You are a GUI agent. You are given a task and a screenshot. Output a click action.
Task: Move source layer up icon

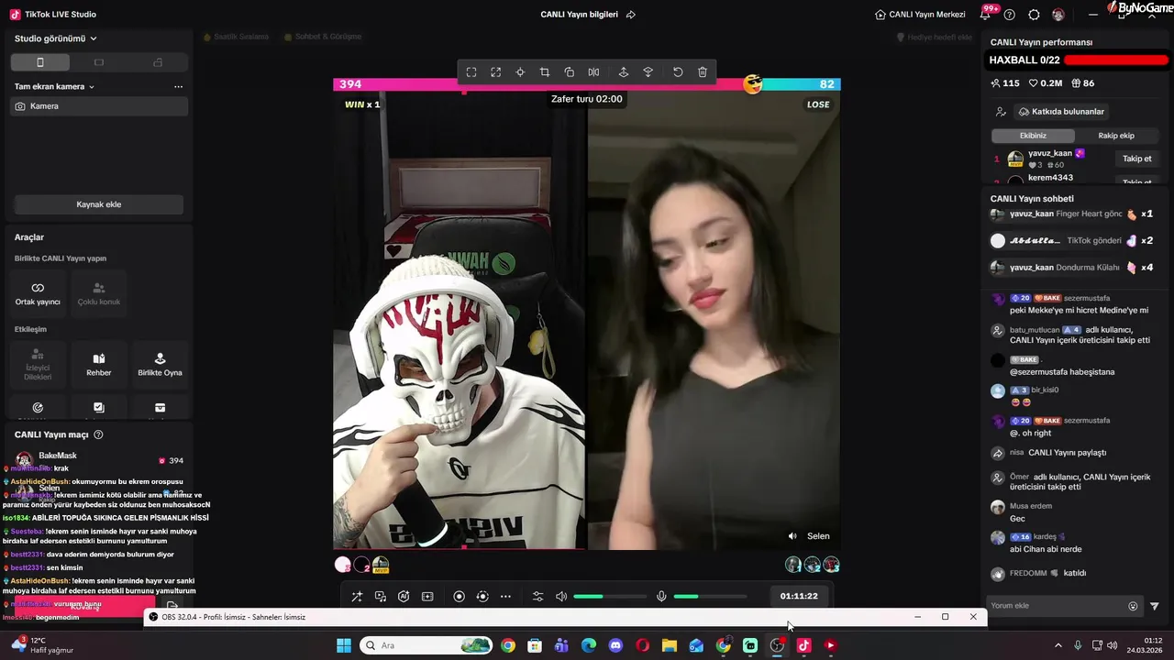coord(624,72)
